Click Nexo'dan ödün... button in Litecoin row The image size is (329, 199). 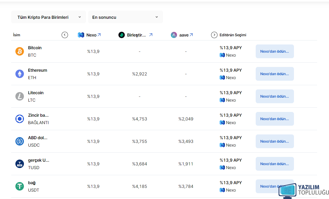tap(275, 96)
